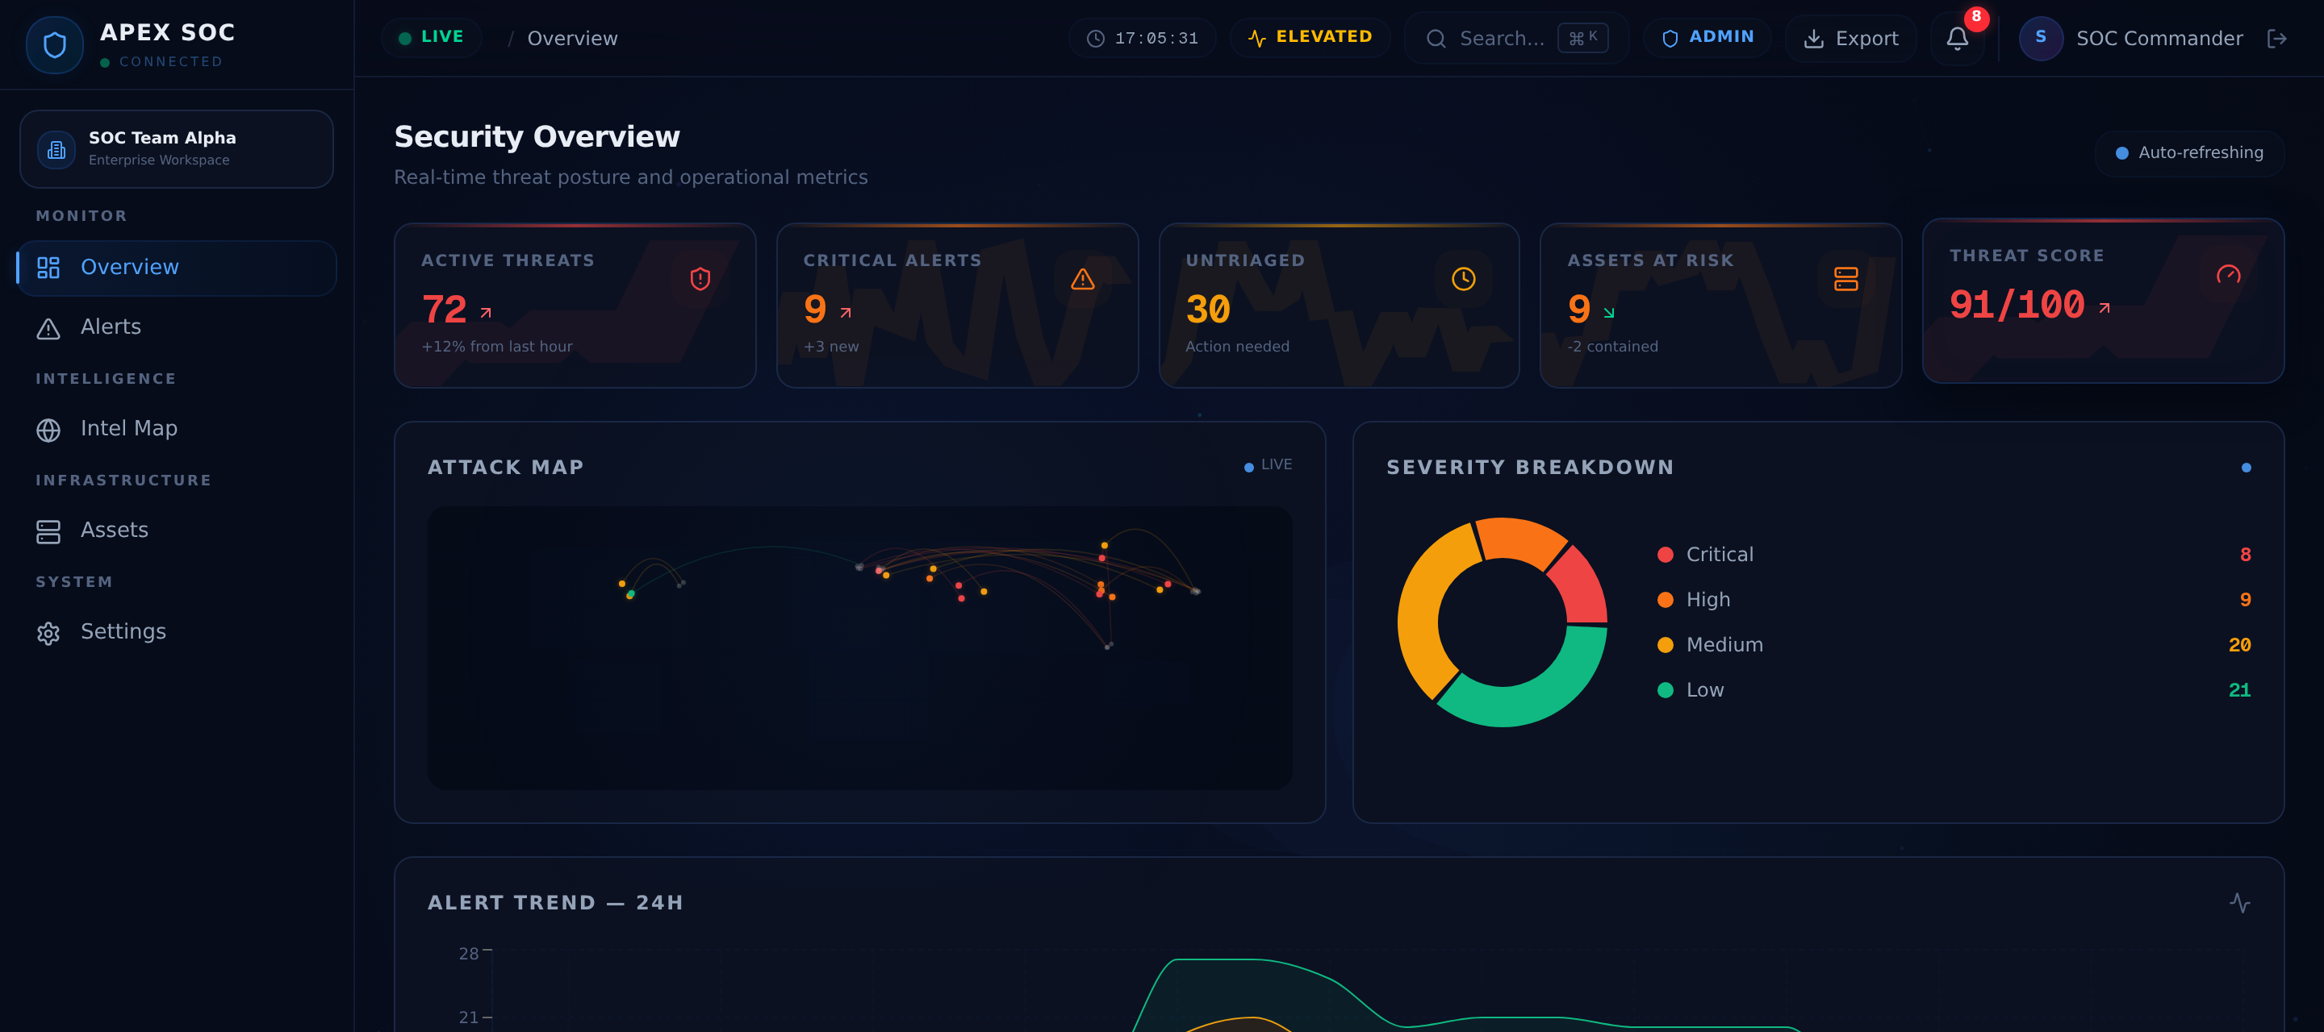This screenshot has height=1032, width=2324.
Task: Click the Intel Map globe icon
Action: coord(48,430)
